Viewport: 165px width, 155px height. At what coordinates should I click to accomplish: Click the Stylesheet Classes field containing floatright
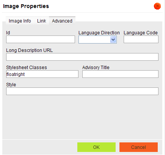pyautogui.click(x=42, y=74)
